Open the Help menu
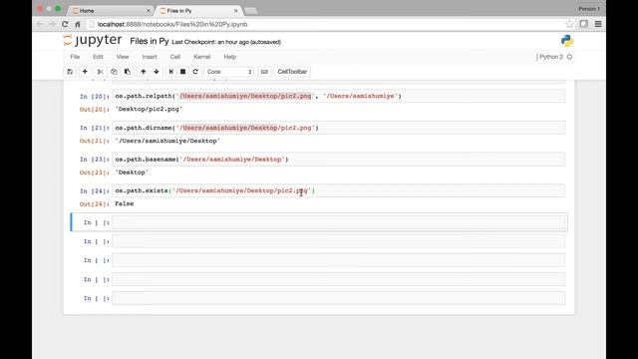The width and height of the screenshot is (638, 359). 230,57
